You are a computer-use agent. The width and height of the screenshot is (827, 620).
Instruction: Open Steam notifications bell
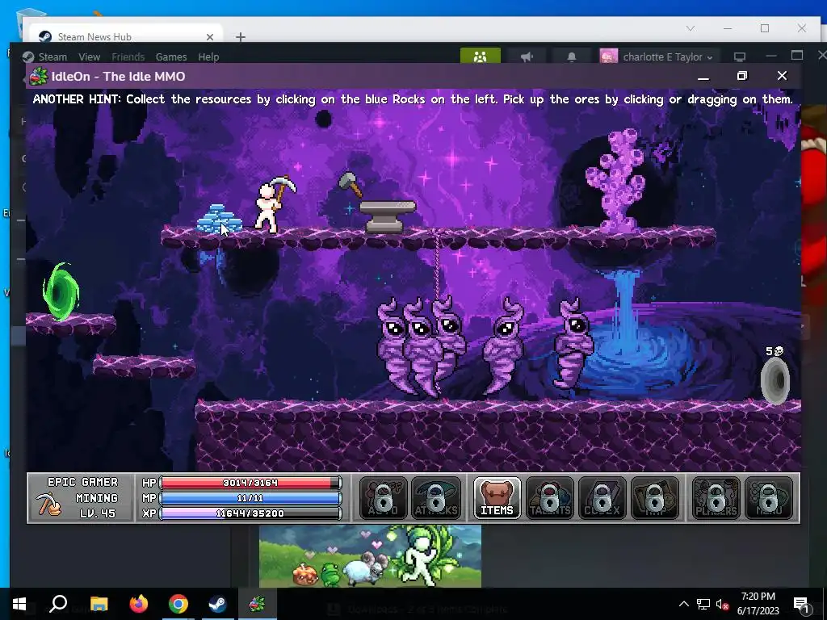click(572, 57)
